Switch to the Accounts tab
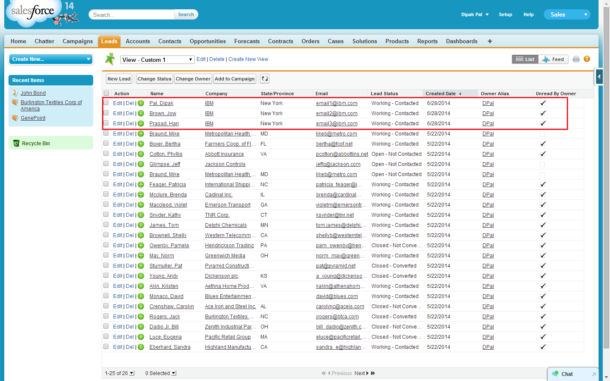Viewport: 610px width, 381px height. pos(138,41)
